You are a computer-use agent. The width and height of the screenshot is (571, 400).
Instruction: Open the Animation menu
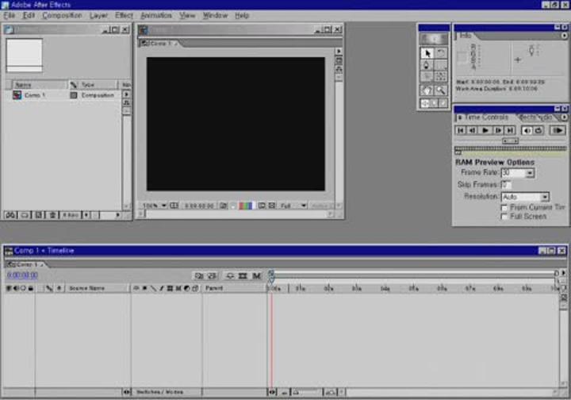[x=156, y=15]
